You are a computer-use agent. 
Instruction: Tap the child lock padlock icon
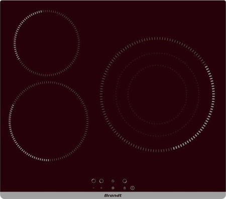pyautogui.click(x=125, y=188)
